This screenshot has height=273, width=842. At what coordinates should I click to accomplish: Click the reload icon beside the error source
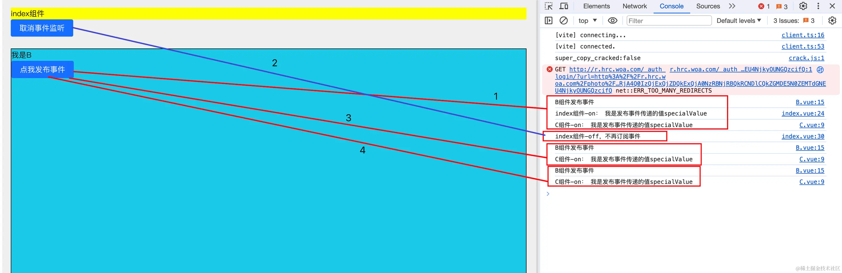pyautogui.click(x=820, y=70)
